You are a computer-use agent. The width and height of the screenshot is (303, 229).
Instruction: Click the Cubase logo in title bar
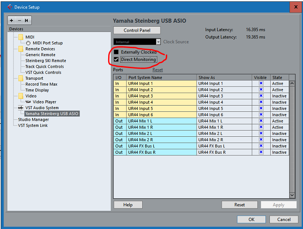[x=10, y=7]
